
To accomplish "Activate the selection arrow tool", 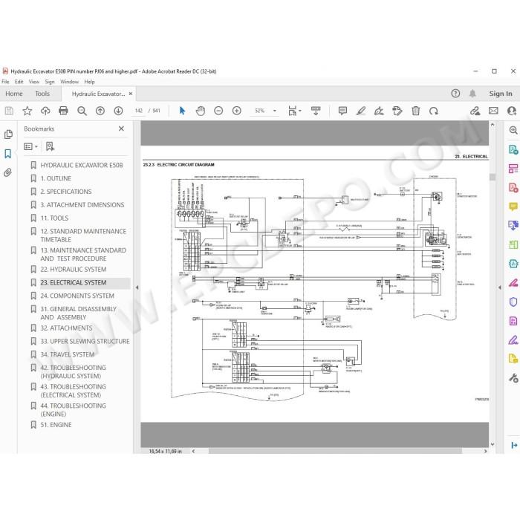I will pyautogui.click(x=182, y=111).
